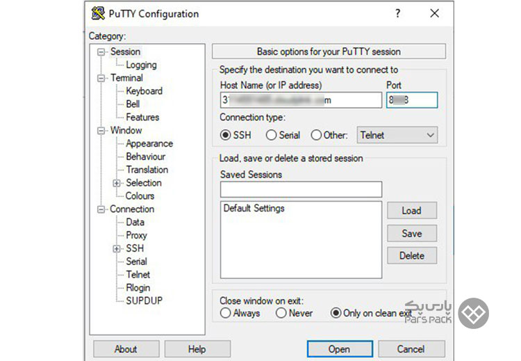Collapse the Terminal category node
This screenshot has height=361, width=521.
coord(101,78)
